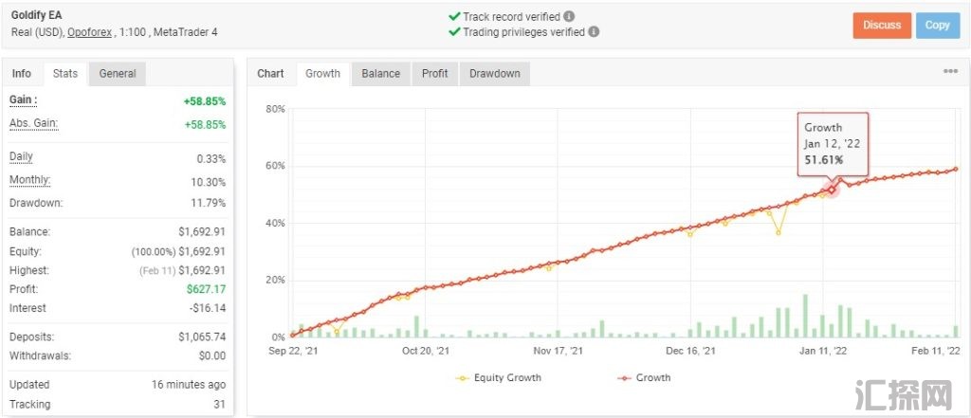This screenshot has height=418, width=971.
Task: Open the Opoforex broker link
Action: tap(93, 31)
